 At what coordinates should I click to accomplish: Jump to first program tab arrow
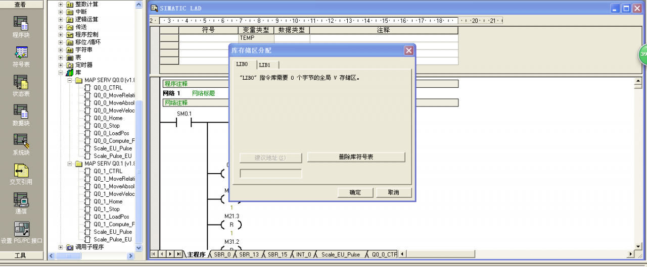154,254
